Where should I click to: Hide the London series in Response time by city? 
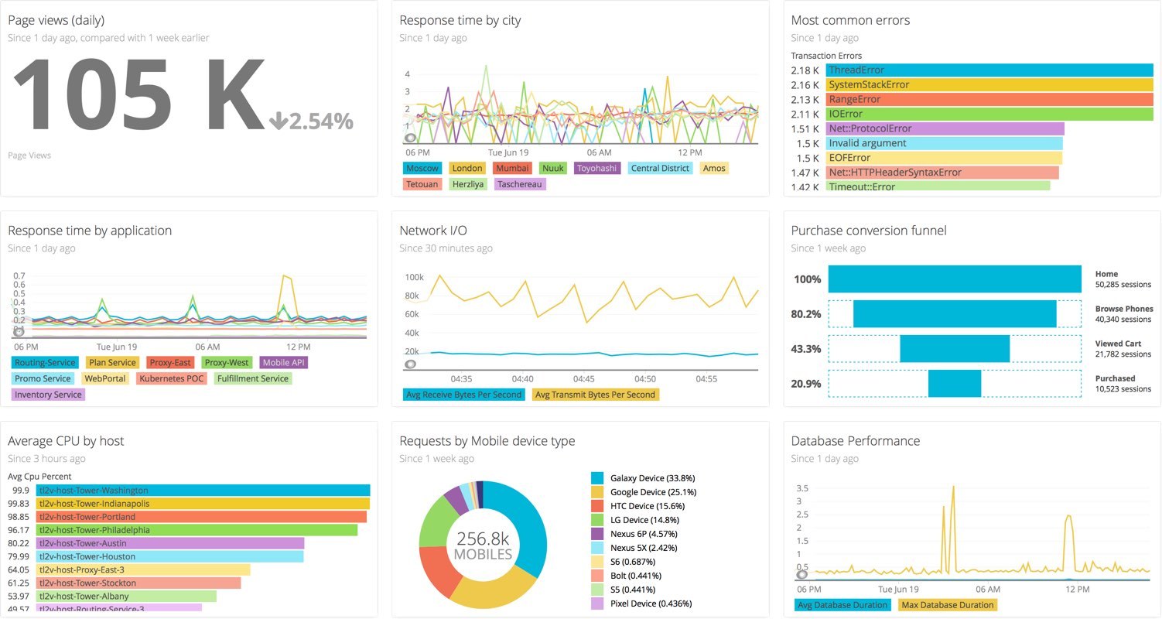click(467, 168)
